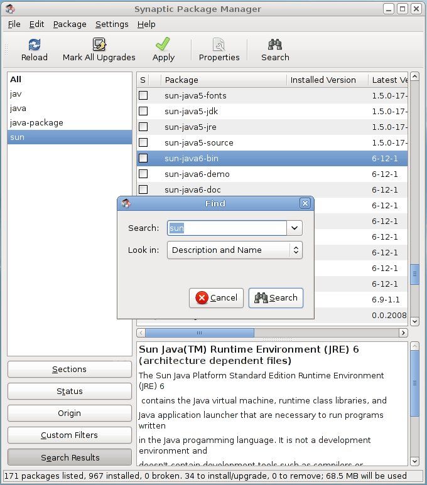Open the Settings menu
The width and height of the screenshot is (427, 485).
coord(112,24)
